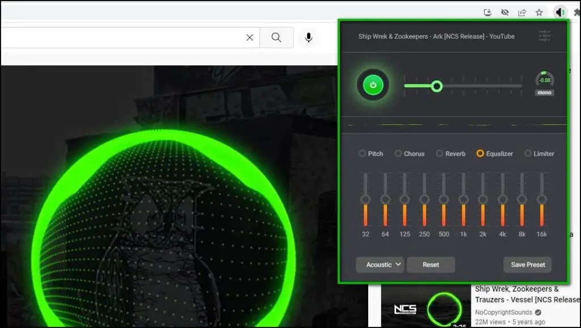The height and width of the screenshot is (328, 581).
Task: Select the Chorus effect radio button
Action: coord(398,153)
